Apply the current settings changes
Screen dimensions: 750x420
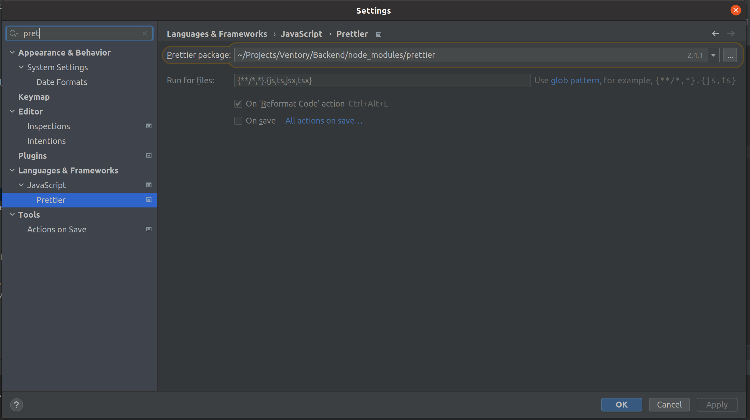pyautogui.click(x=717, y=405)
